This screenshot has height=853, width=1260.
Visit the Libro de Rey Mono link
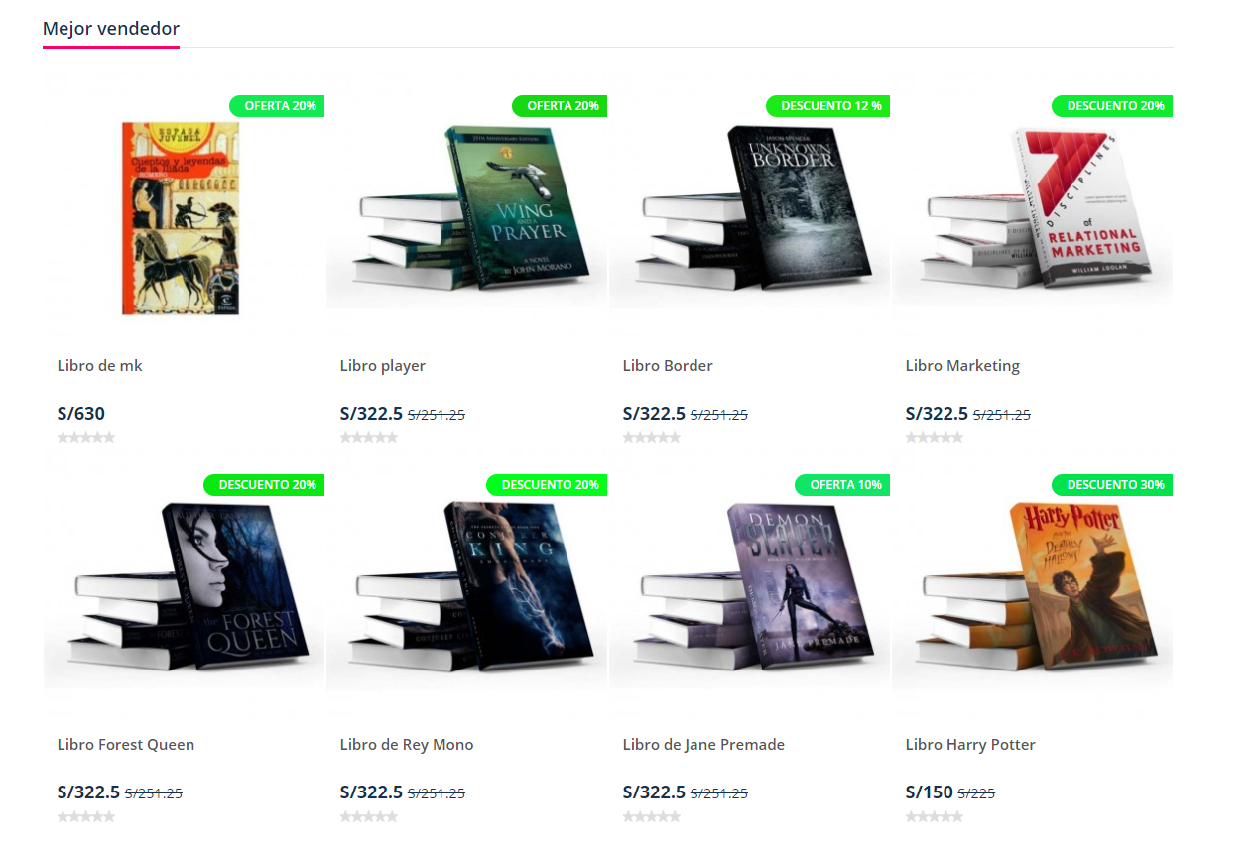pos(407,745)
